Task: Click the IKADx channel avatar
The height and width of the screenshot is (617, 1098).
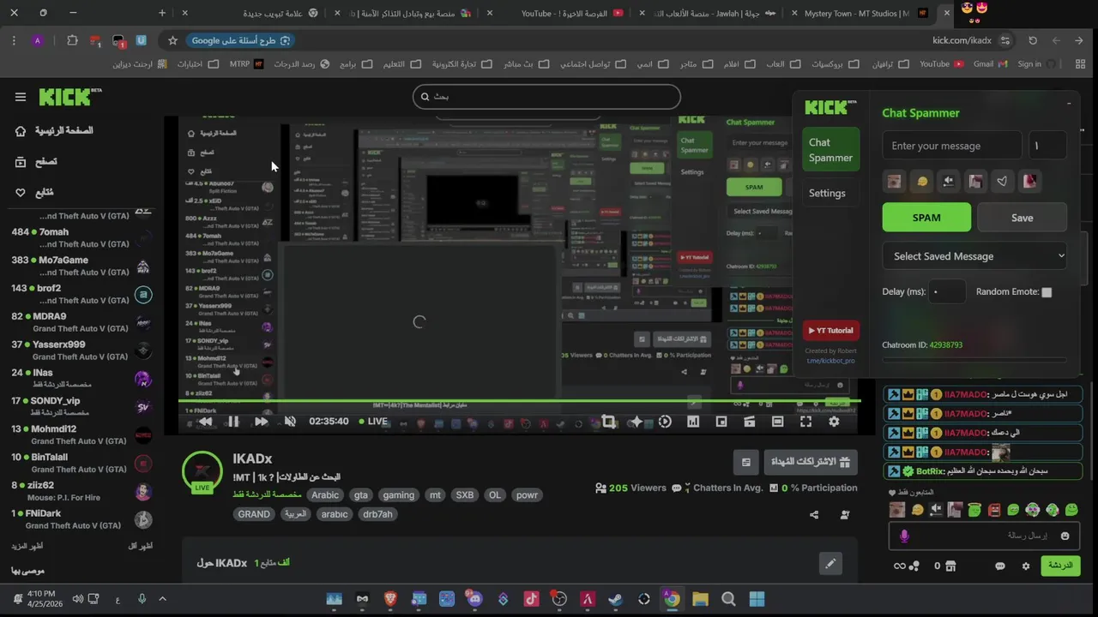Action: click(202, 472)
